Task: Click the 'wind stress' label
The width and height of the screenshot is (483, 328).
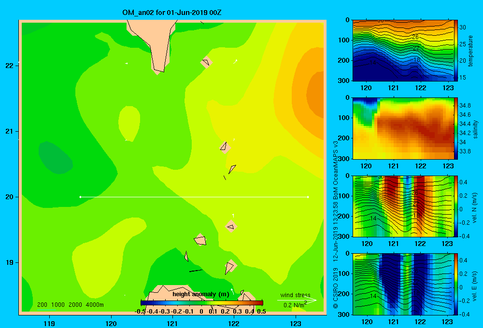Action: 295,295
